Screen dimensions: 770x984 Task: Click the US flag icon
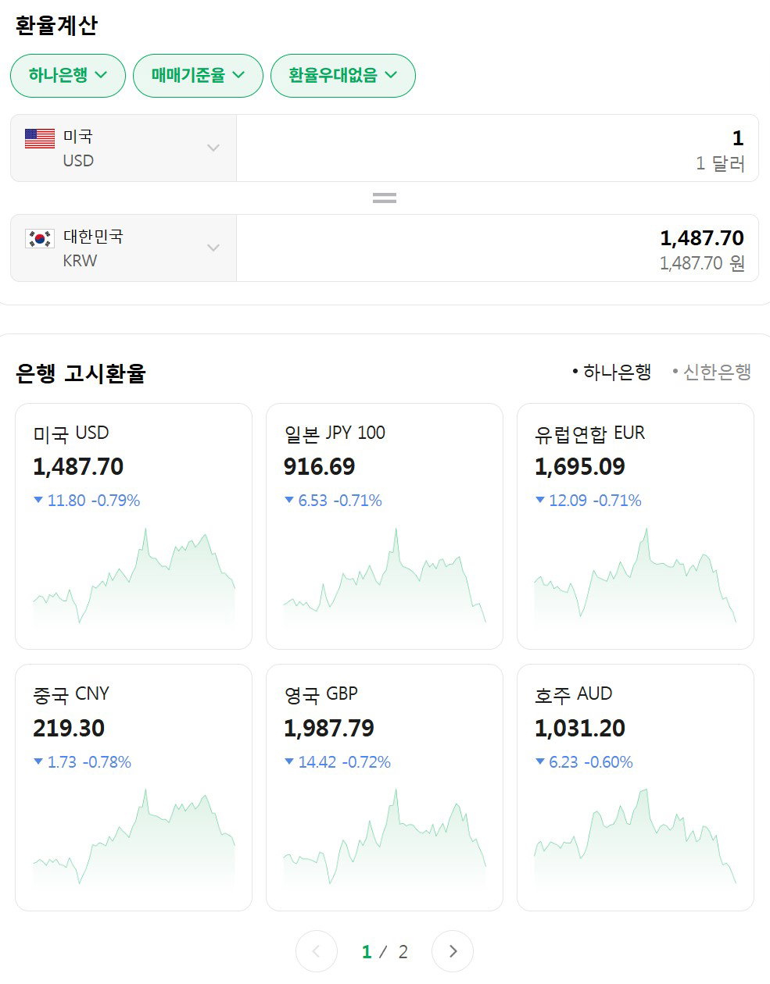coord(40,138)
